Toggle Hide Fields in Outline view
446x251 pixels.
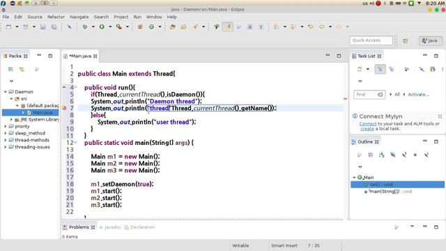click(393, 155)
